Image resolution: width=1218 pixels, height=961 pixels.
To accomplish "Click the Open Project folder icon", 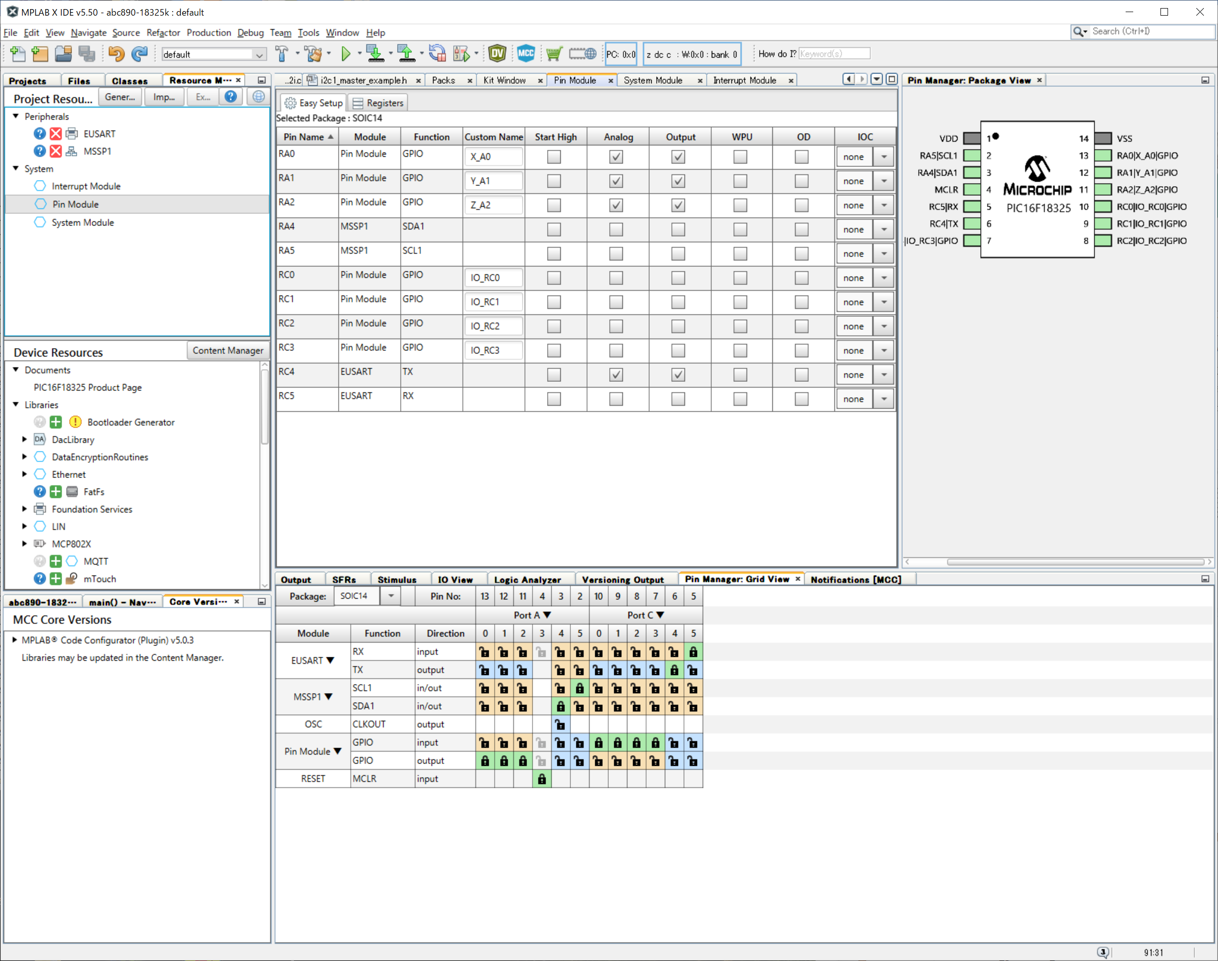I will point(63,54).
